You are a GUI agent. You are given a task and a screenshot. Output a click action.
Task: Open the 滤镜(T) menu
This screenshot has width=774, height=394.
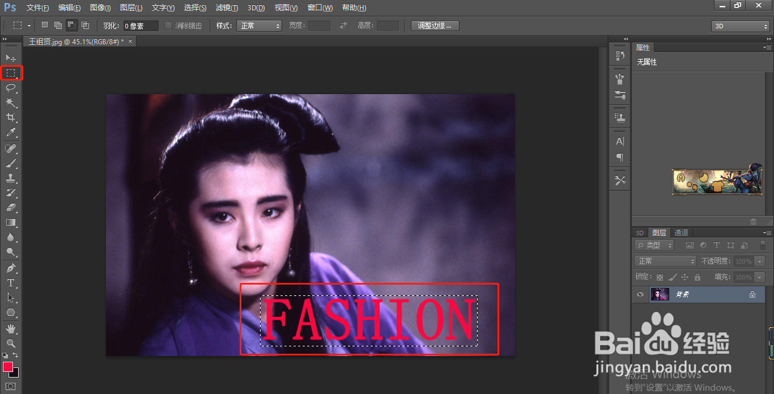coord(227,8)
